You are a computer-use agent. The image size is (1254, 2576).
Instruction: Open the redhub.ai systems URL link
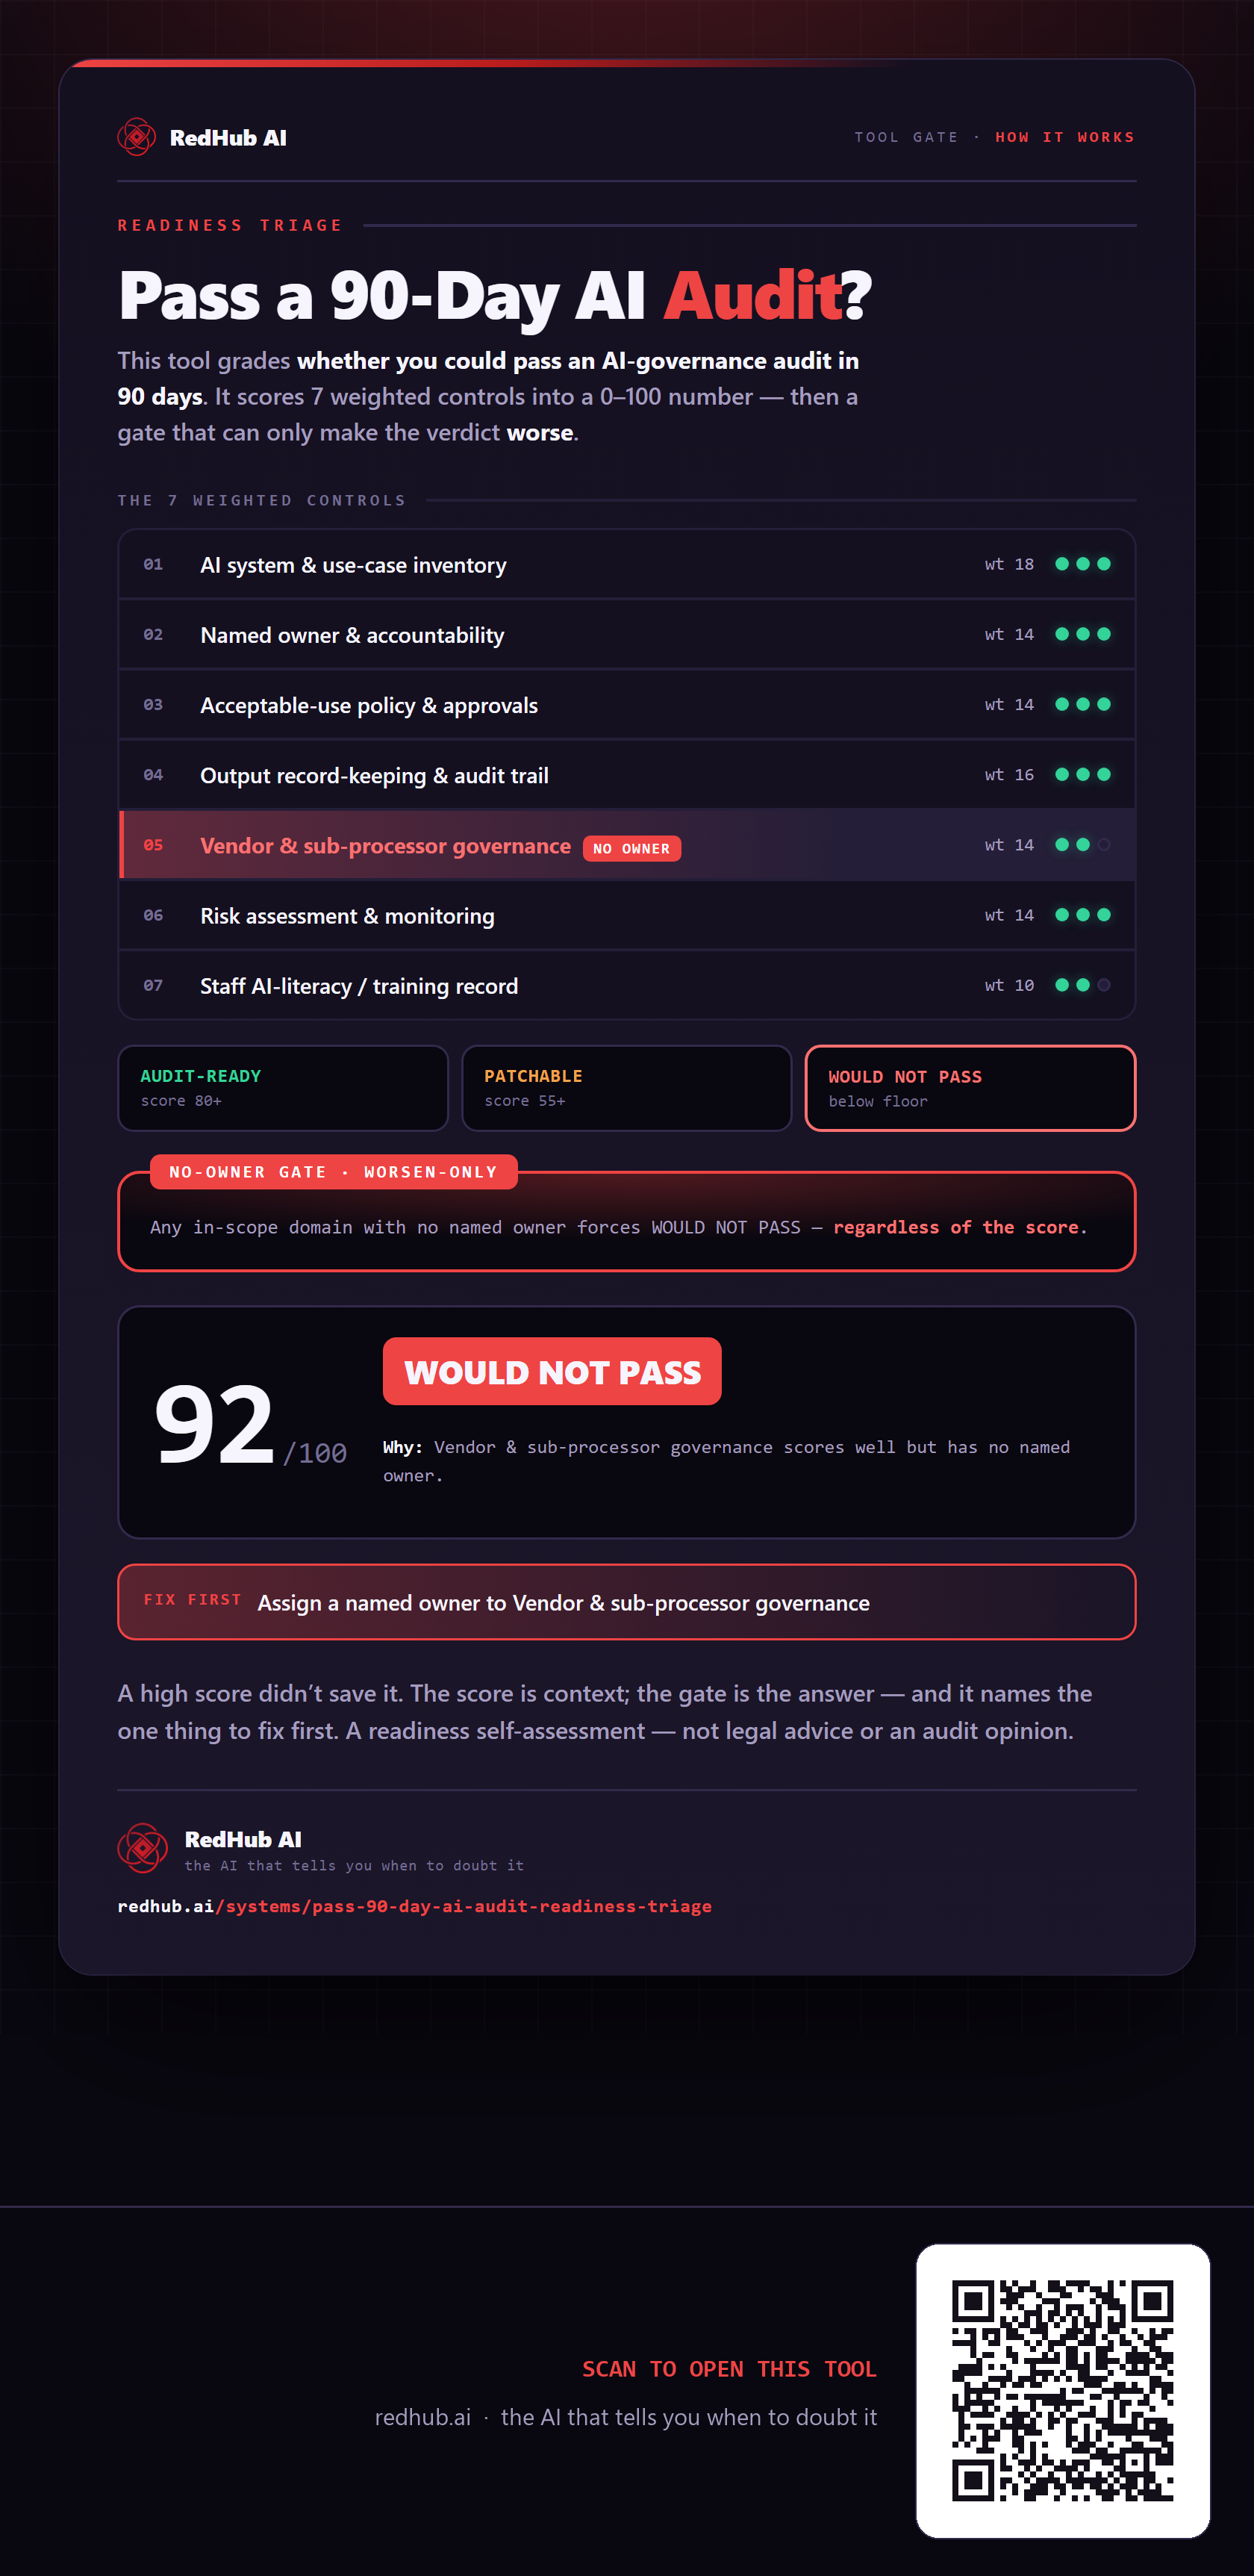[x=414, y=1906]
